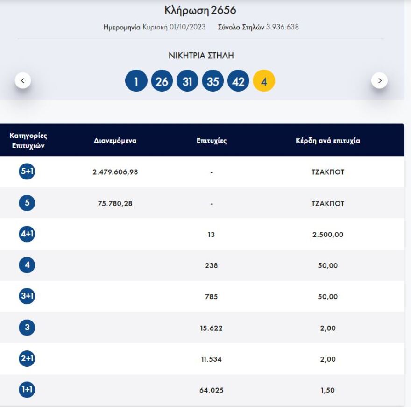Click the 4+1 category badge
Viewport: 411px width, 407px height.
[x=27, y=234]
